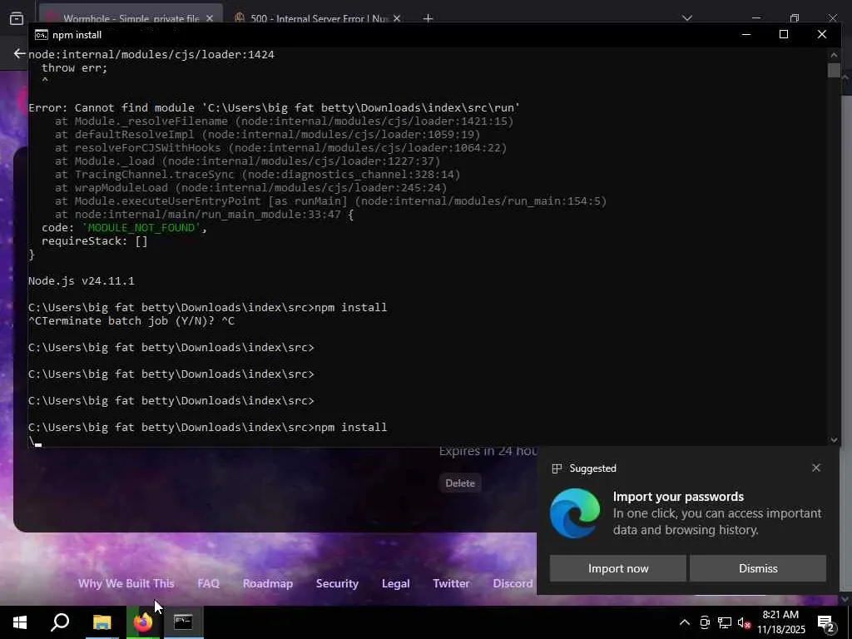Screen dimensions: 852x639
Task: Open Windows taskbar search
Action: (x=60, y=622)
